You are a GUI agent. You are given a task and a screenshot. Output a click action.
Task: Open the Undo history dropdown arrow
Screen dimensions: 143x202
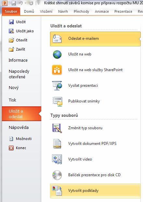tap(26, 3)
